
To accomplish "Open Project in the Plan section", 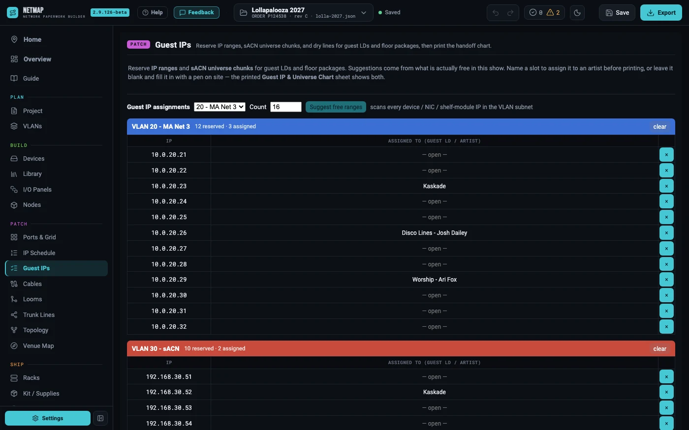I will coord(56,111).
